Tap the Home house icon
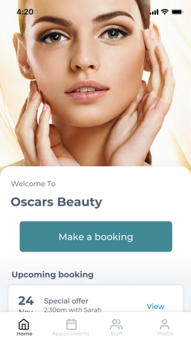This screenshot has width=191, height=340. pyautogui.click(x=24, y=324)
